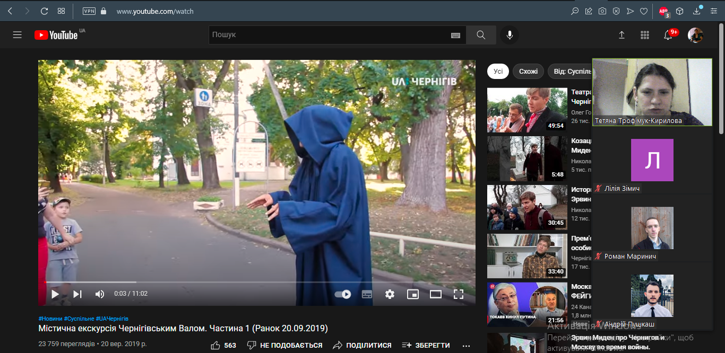Image resolution: width=725 pixels, height=353 pixels.
Task: Toggle the autoplay switch
Action: (x=342, y=294)
